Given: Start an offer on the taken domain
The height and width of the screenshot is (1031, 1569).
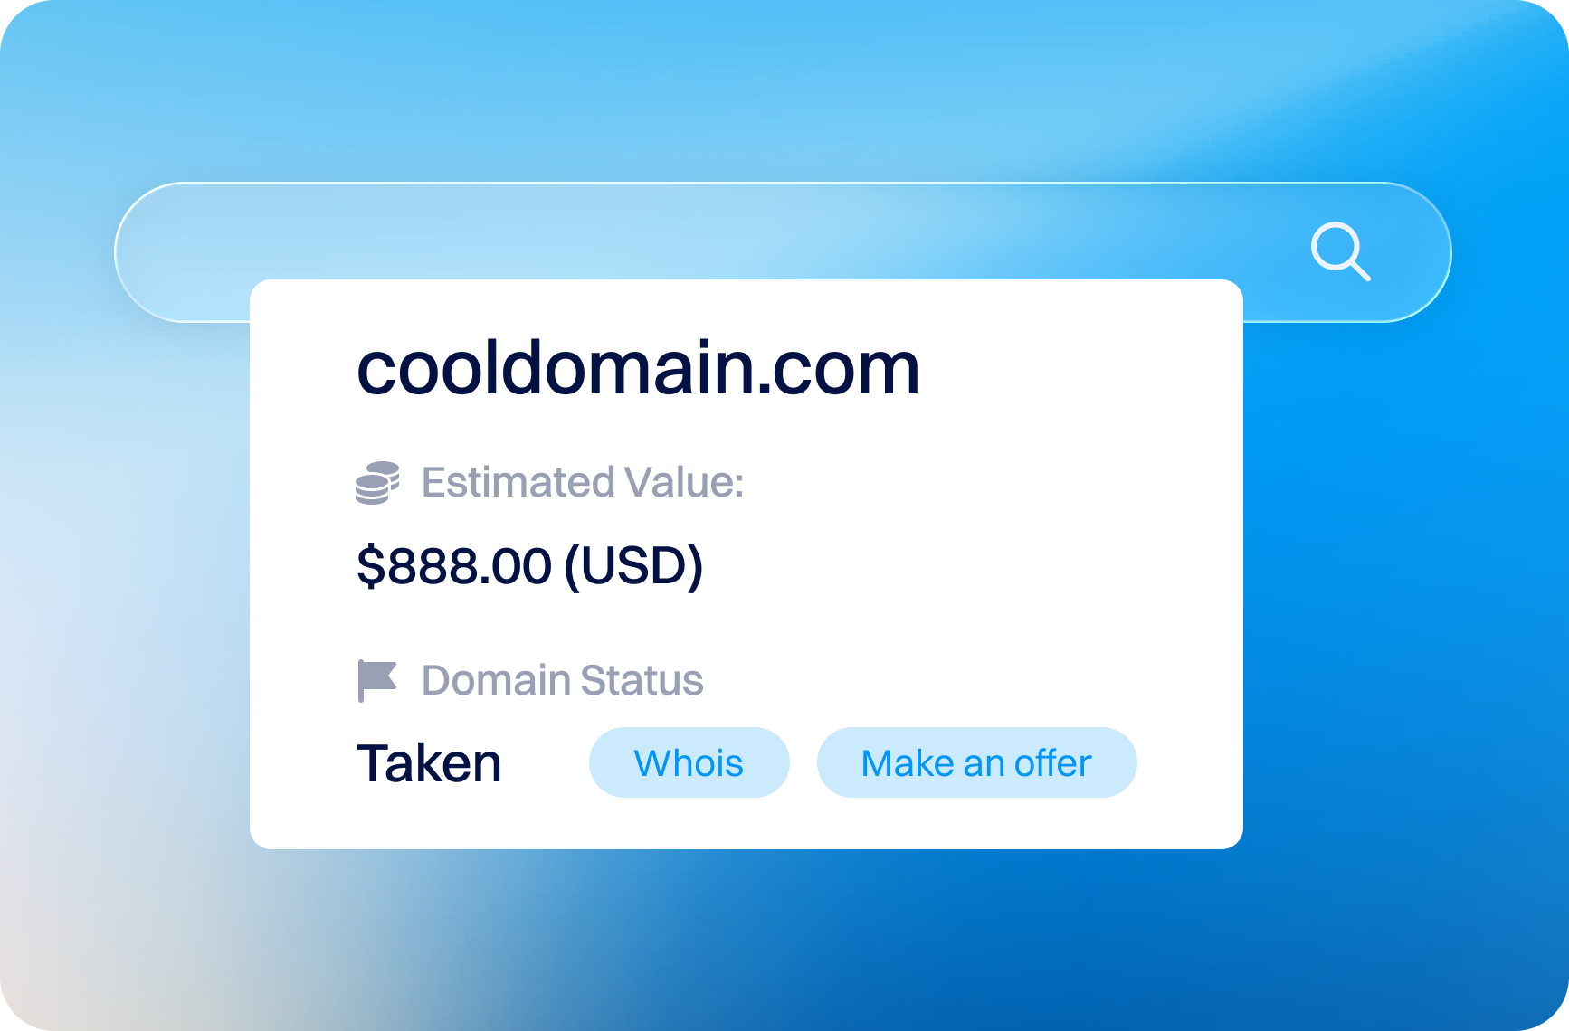Looking at the screenshot, I should click(976, 762).
